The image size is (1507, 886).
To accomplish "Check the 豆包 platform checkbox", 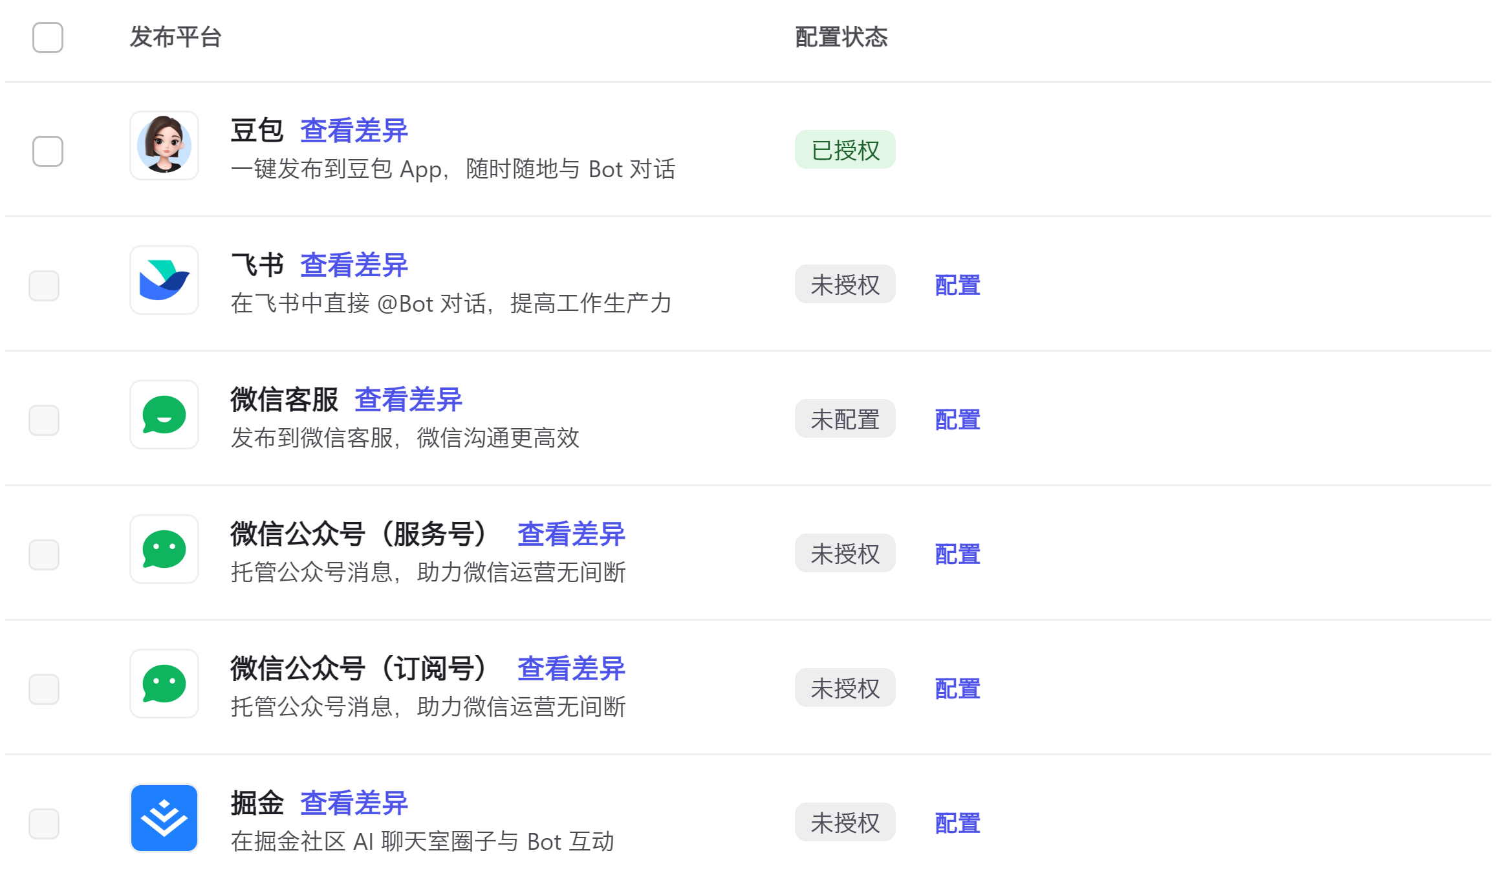I will [x=48, y=151].
